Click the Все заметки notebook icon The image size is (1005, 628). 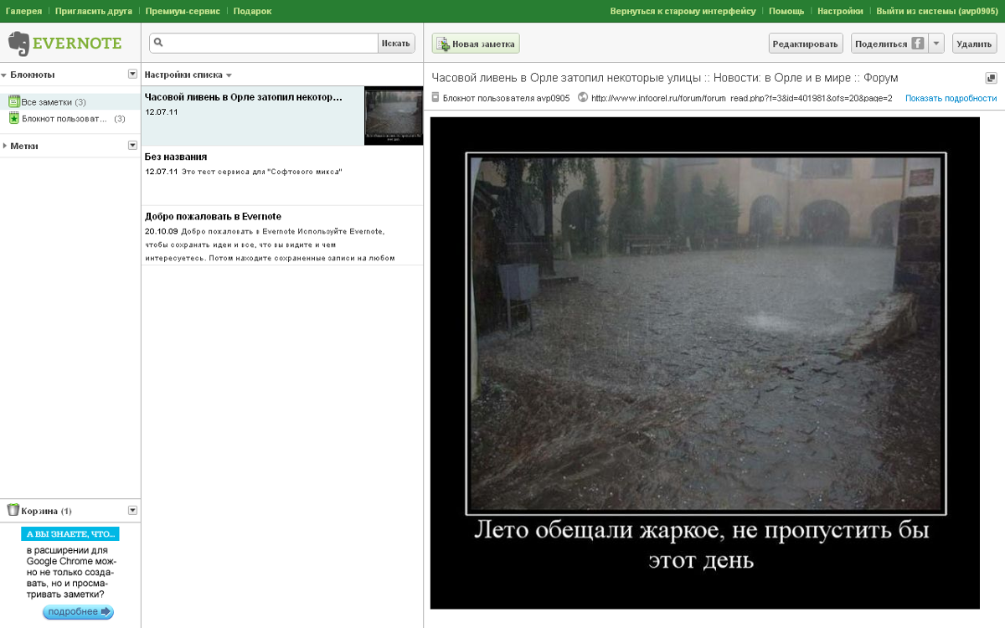(x=13, y=102)
